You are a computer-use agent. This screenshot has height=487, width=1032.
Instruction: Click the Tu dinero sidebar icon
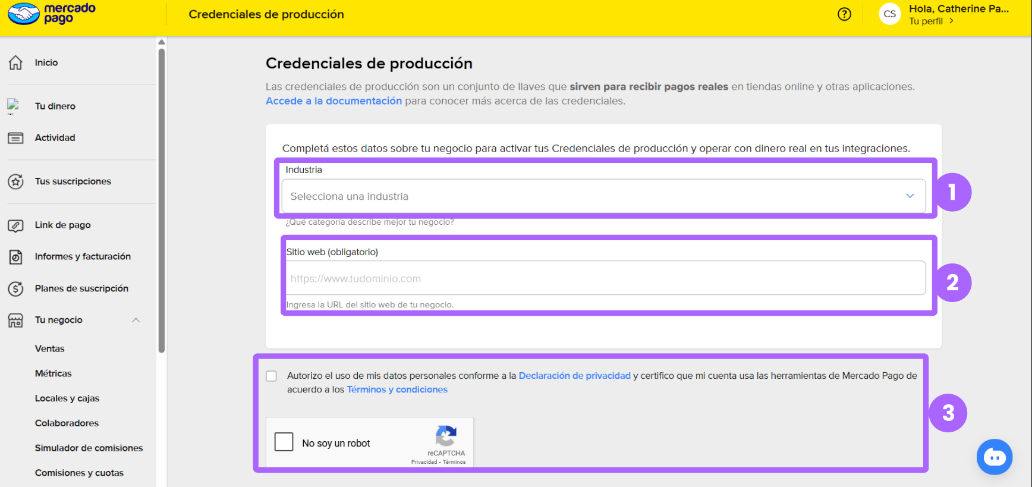(x=13, y=106)
